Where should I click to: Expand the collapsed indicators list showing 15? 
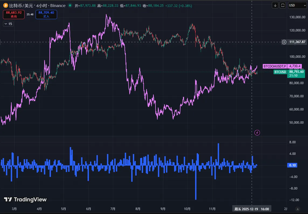click(8, 24)
